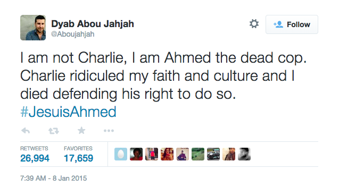339x195 pixels.
Task: Open the #JesuisAhmed hashtag
Action: click(x=68, y=112)
